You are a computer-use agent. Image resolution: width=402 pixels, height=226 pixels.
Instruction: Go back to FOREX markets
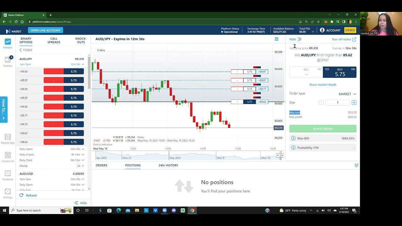[26, 50]
